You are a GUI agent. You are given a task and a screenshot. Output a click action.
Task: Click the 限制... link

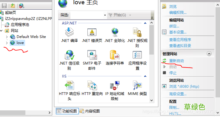point(174,107)
